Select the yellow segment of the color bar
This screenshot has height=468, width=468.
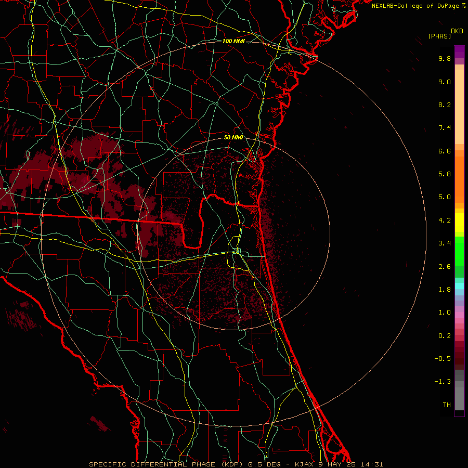click(459, 223)
